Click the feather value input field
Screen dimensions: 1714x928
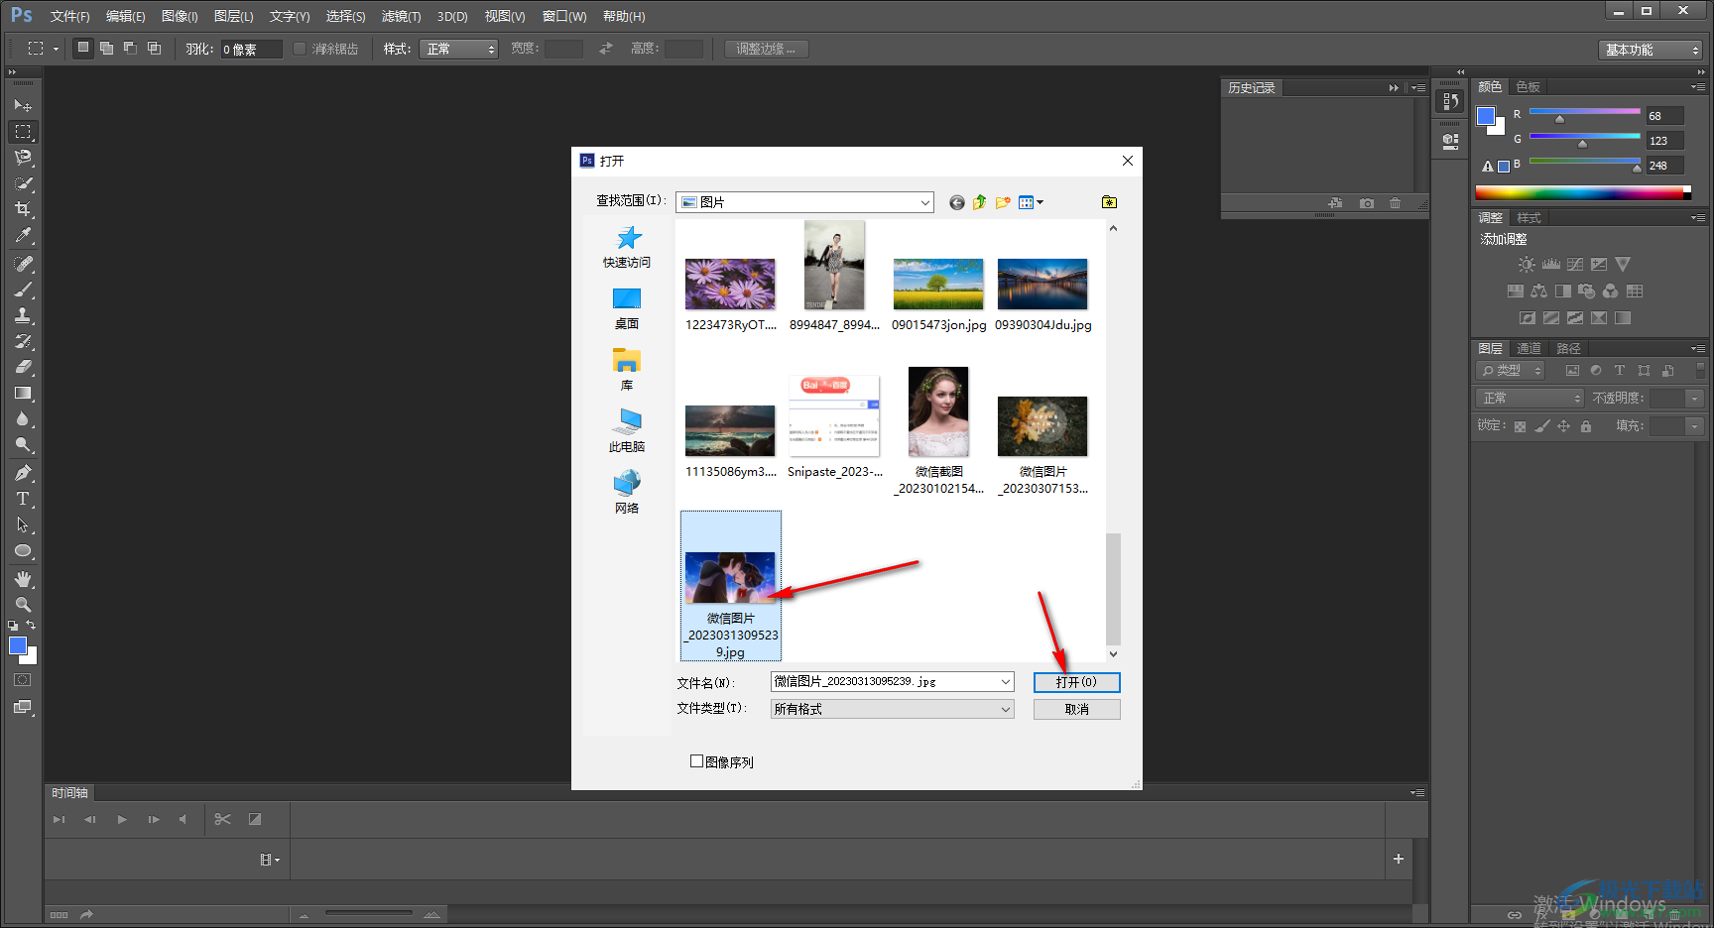coord(250,49)
